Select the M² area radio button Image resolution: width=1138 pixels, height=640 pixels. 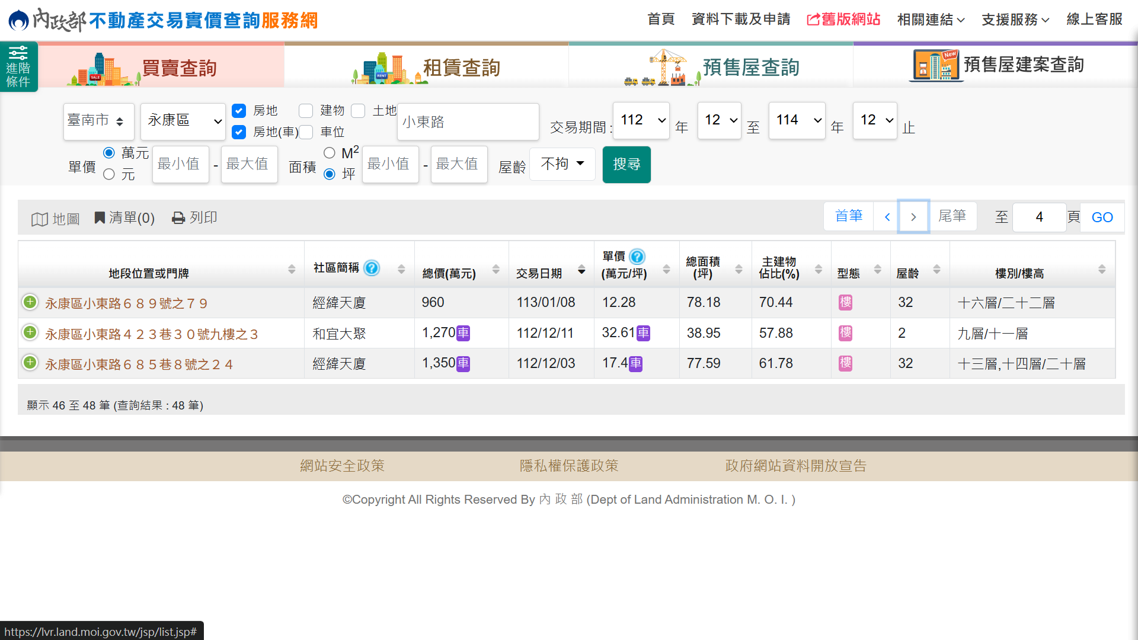pyautogui.click(x=330, y=153)
